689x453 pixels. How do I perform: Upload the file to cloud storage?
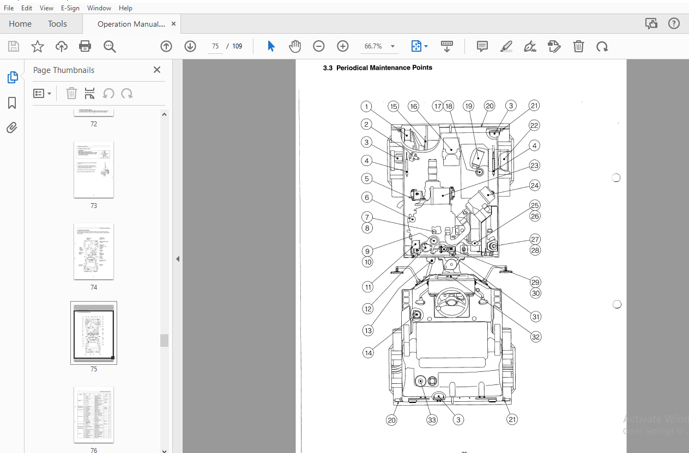(62, 46)
